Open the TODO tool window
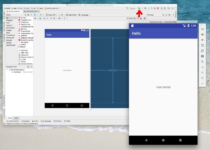 (67, 121)
